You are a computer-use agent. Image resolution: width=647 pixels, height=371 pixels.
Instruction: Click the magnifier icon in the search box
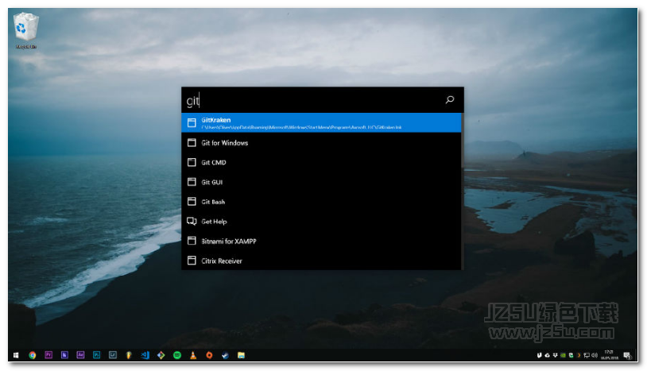[x=450, y=100]
